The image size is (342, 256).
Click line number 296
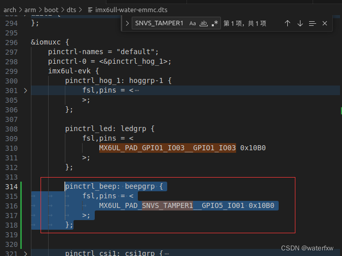pyautogui.click(x=11, y=42)
